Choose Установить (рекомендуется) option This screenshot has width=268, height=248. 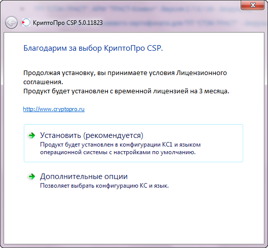tap(133, 143)
